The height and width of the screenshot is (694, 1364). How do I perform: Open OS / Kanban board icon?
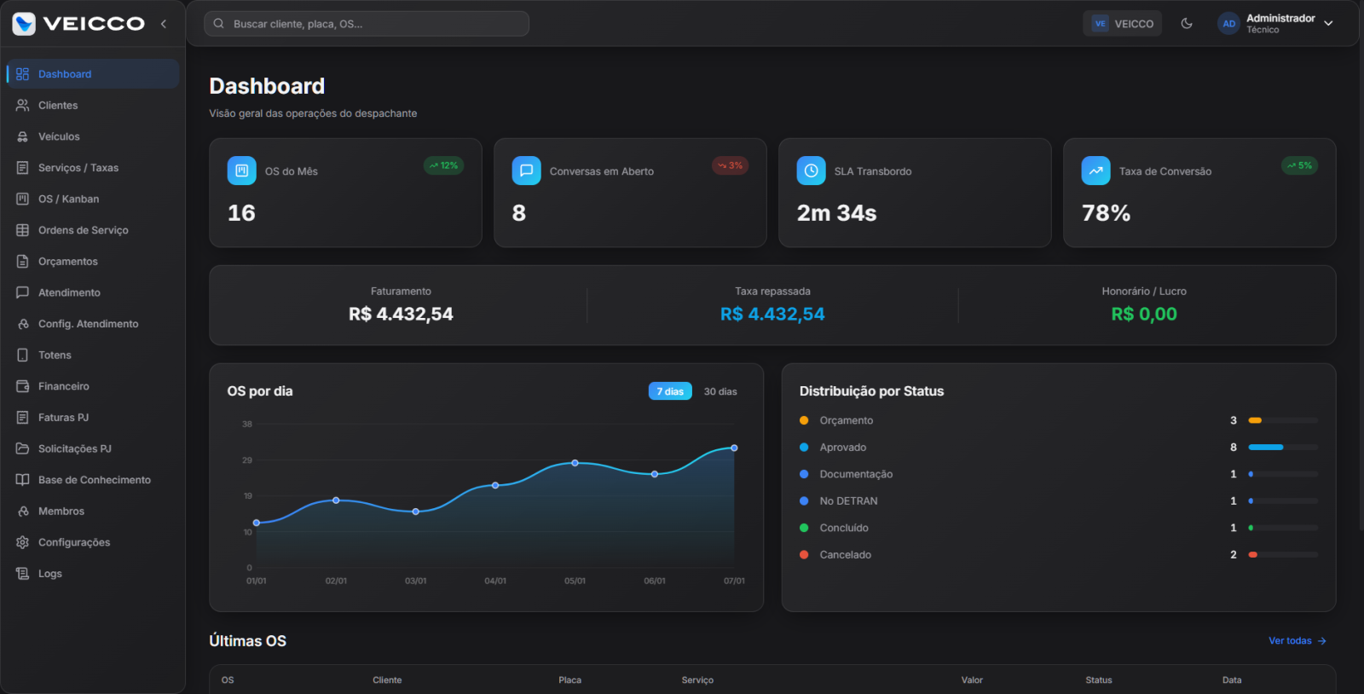point(23,199)
